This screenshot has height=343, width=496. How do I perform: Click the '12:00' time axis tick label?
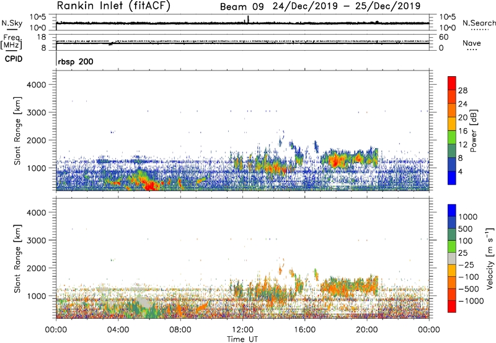tap(242, 330)
